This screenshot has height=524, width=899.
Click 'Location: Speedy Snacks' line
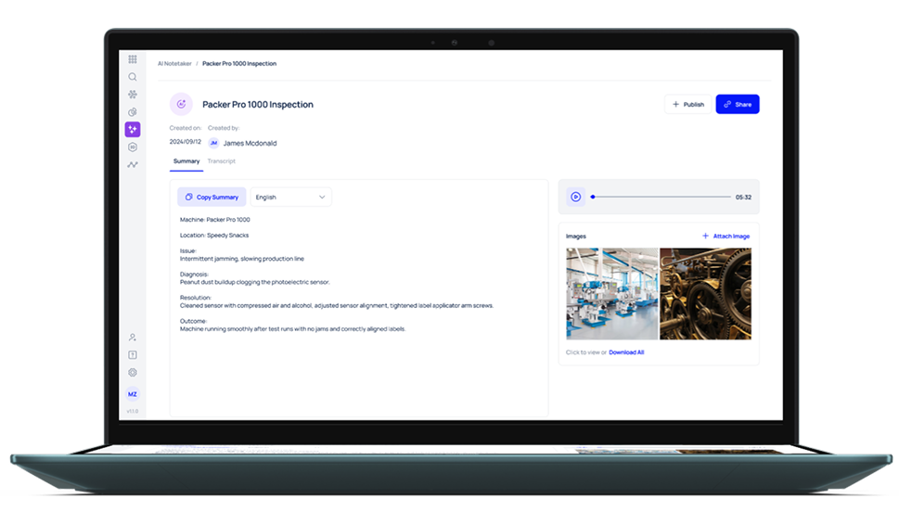(214, 235)
